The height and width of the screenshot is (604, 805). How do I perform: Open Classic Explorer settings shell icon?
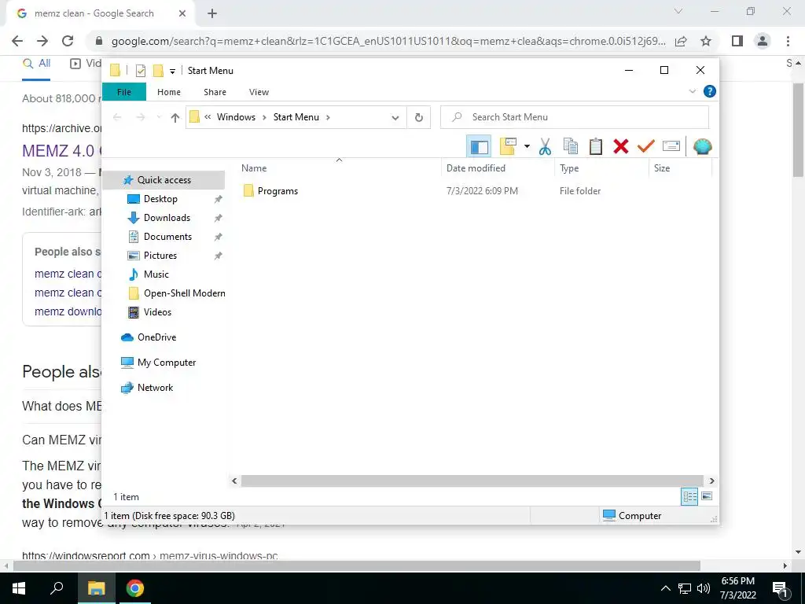[702, 146]
